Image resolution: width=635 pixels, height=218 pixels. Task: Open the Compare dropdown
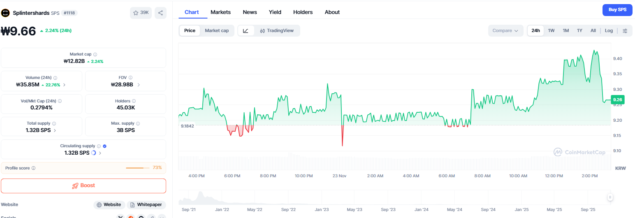pos(505,30)
